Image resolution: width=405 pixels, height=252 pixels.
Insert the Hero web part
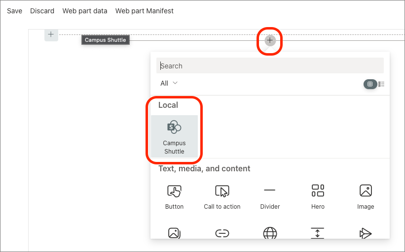pos(318,197)
